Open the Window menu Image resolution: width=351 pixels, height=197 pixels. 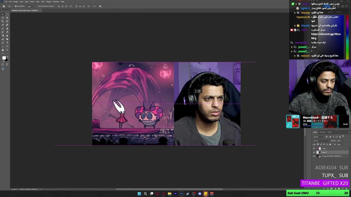coord(56,2)
